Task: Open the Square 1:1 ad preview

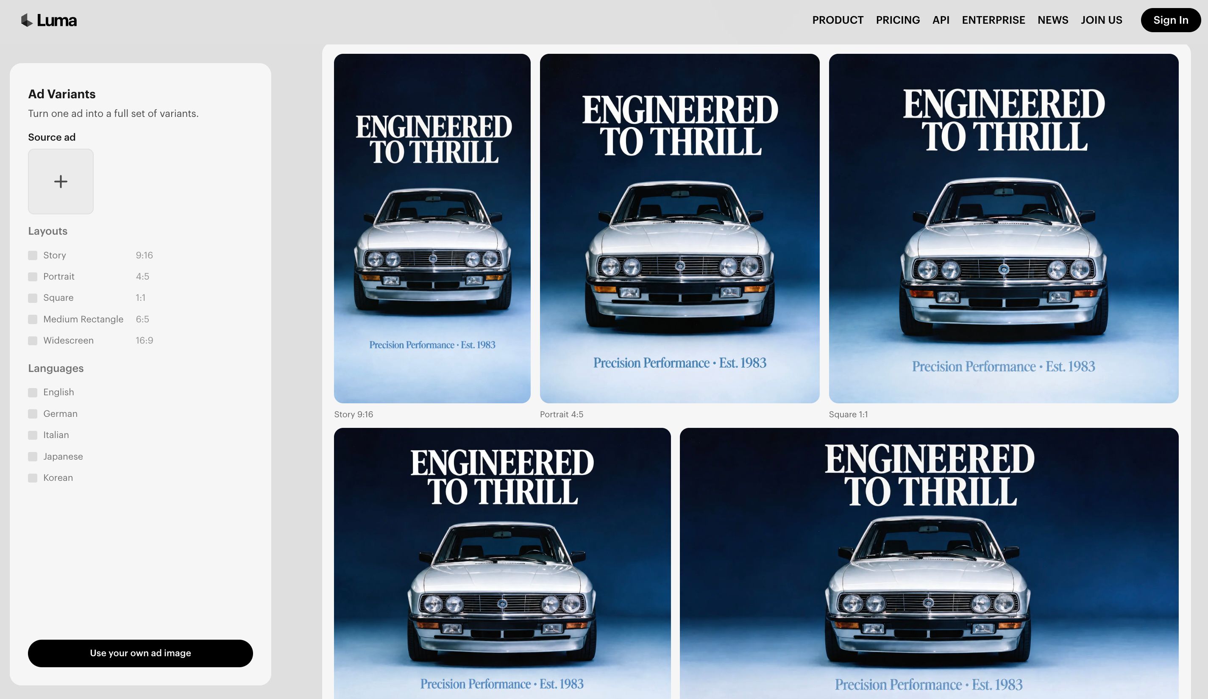Action: click(x=1004, y=228)
